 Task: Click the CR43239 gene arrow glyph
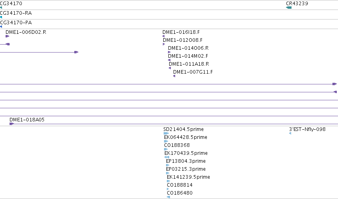pos(289,8)
